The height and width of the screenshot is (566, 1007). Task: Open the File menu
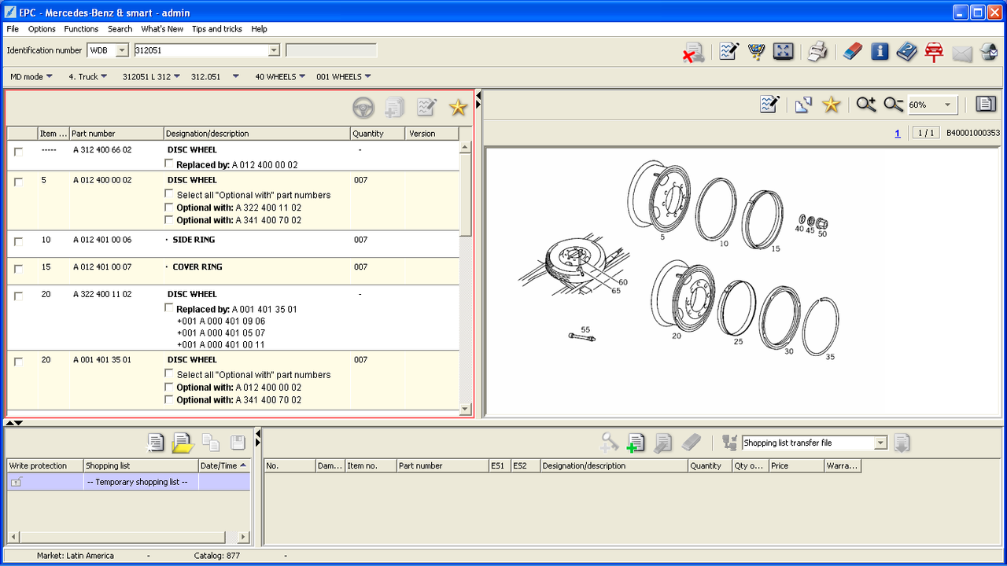pos(13,29)
